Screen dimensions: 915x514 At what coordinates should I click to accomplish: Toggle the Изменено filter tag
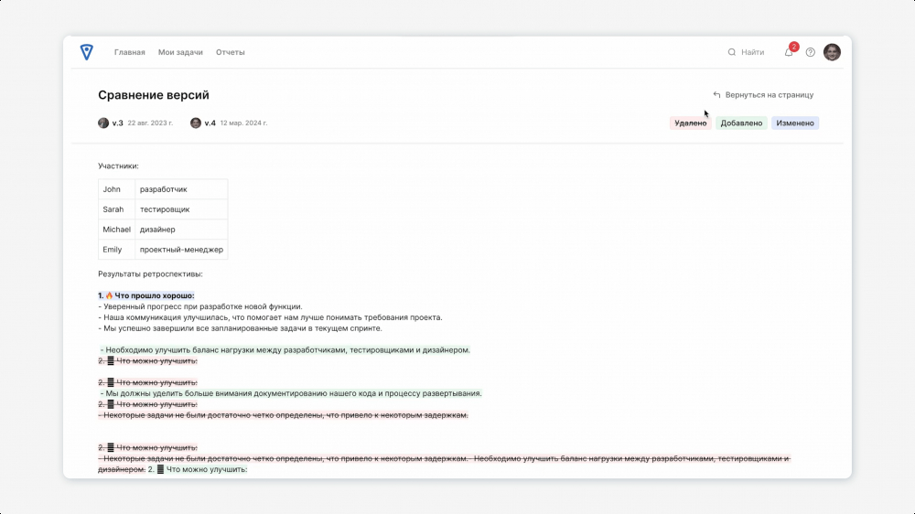pos(794,123)
